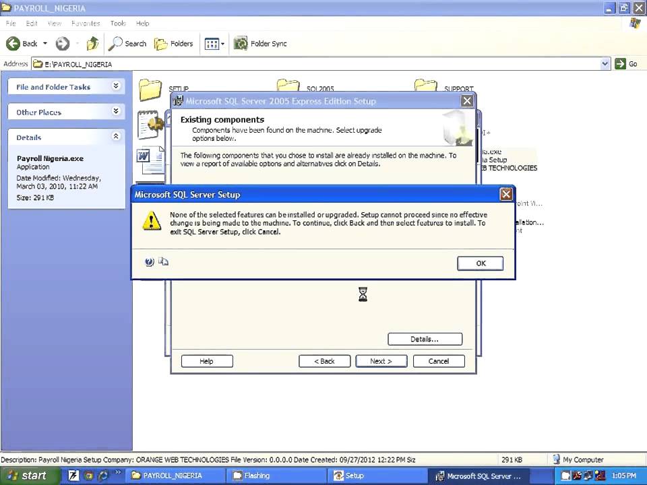
Task: Close the Microsoft SQL Server Setup warning dialog
Action: pos(506,194)
